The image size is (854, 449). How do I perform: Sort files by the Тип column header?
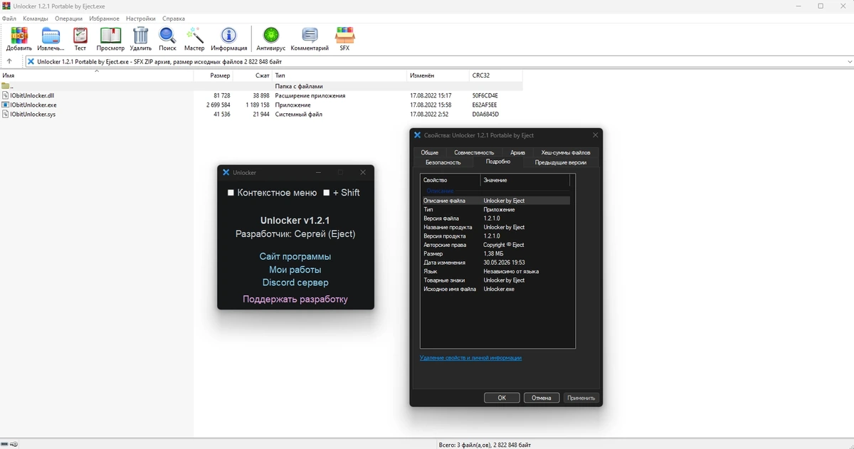pyautogui.click(x=339, y=75)
